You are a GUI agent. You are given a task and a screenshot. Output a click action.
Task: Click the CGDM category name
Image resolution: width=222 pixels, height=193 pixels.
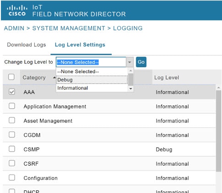pos(32,135)
